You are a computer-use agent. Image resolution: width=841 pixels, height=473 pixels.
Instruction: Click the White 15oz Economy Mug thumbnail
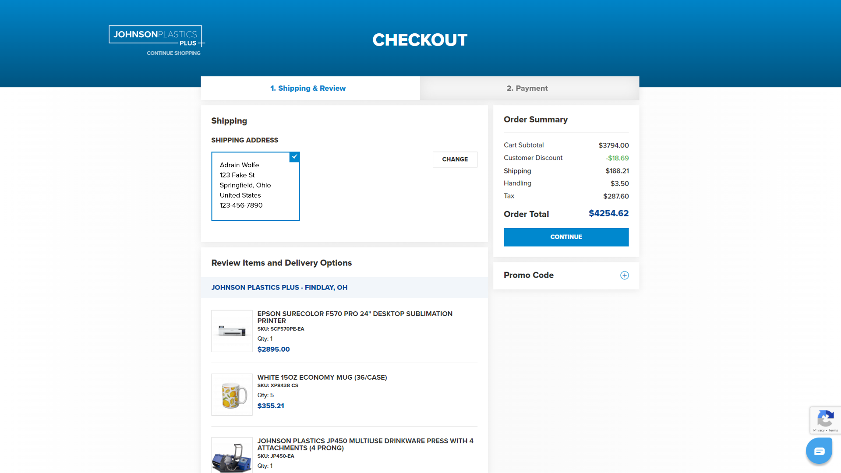(x=232, y=394)
